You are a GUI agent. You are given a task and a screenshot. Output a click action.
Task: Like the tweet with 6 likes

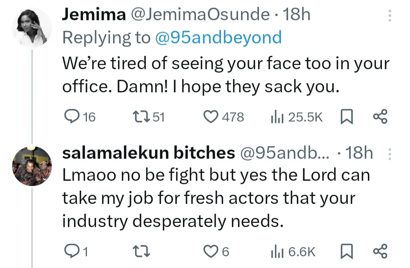(x=210, y=252)
